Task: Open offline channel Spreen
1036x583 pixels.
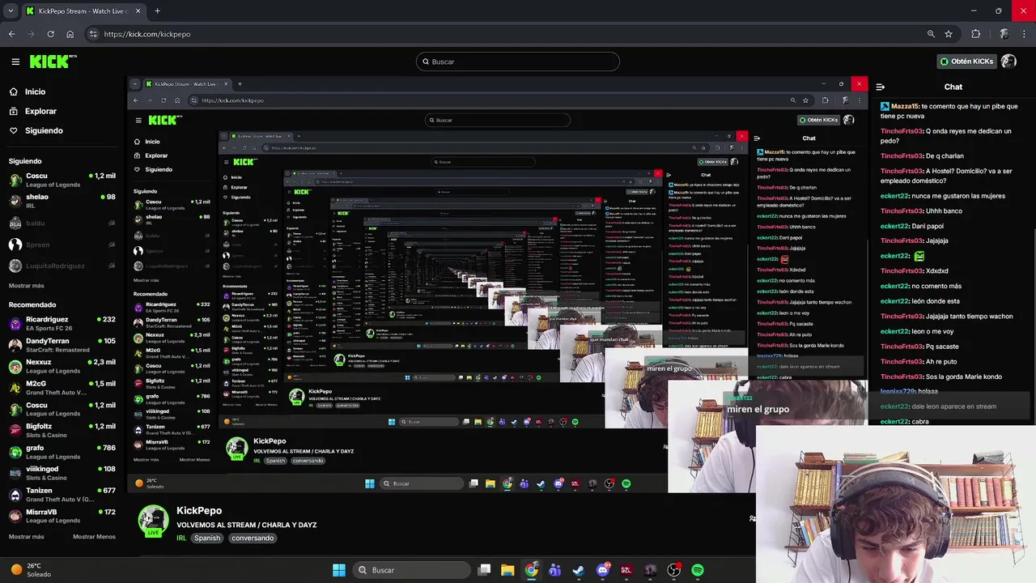Action: click(x=62, y=245)
